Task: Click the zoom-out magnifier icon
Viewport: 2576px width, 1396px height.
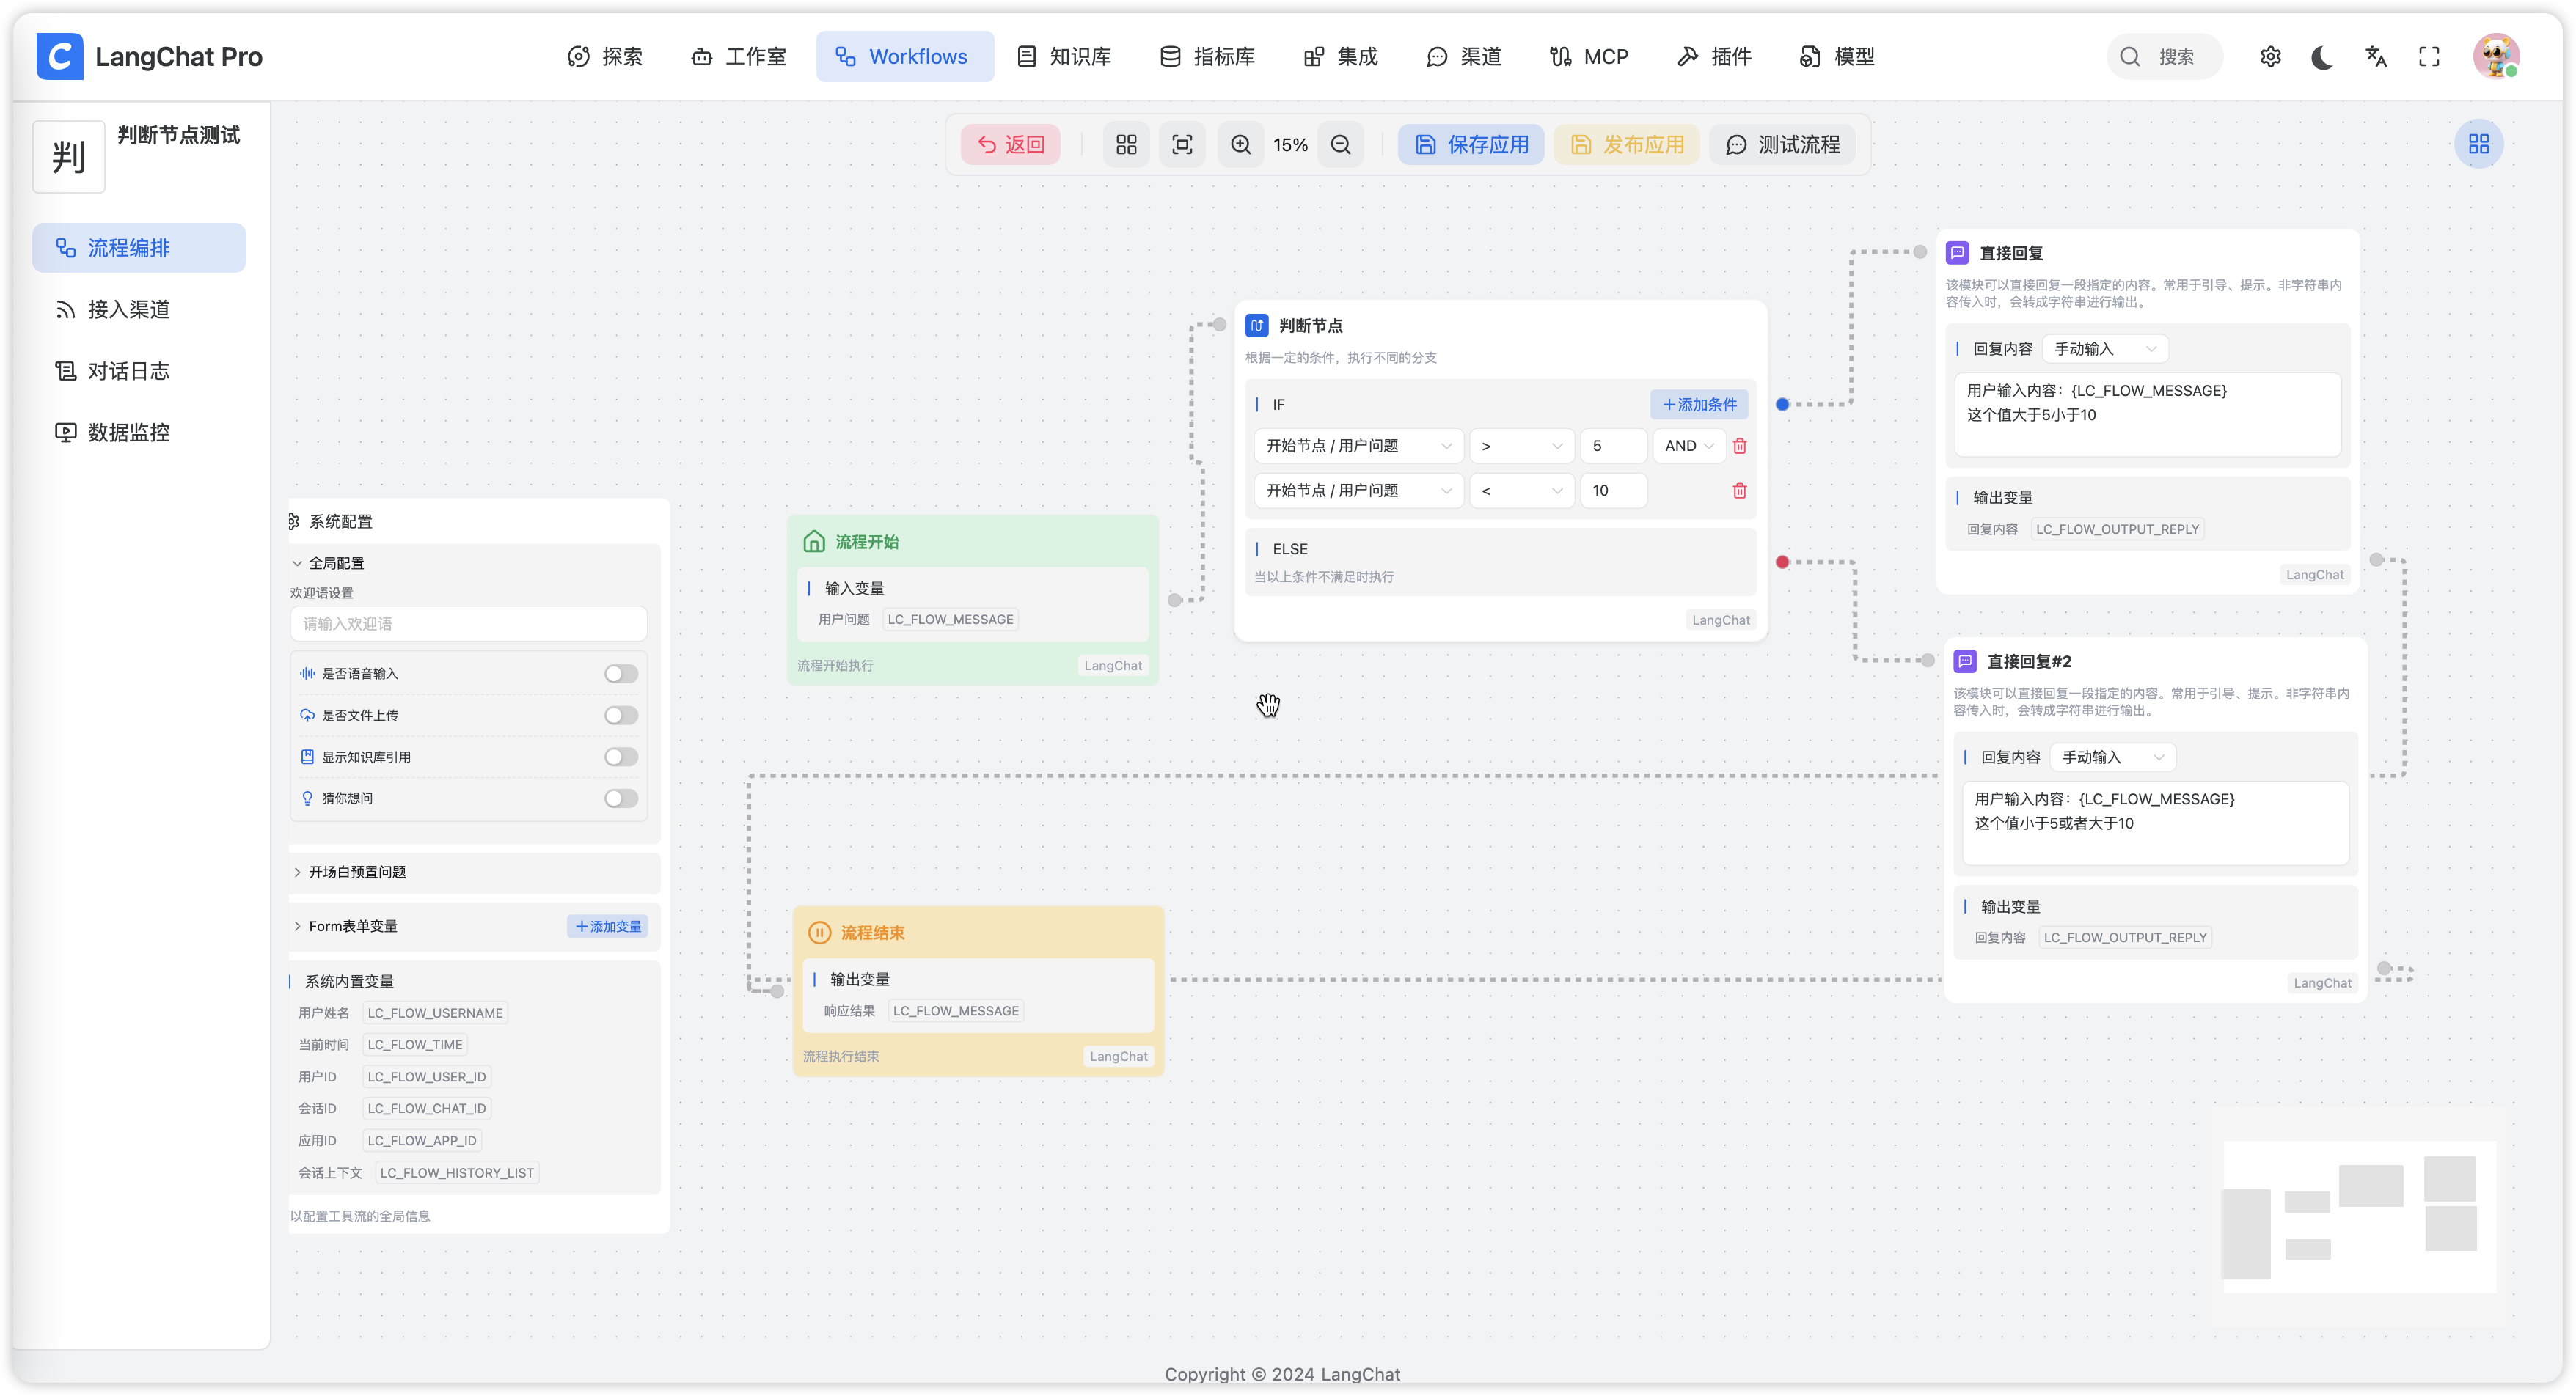Action: pos(1340,145)
